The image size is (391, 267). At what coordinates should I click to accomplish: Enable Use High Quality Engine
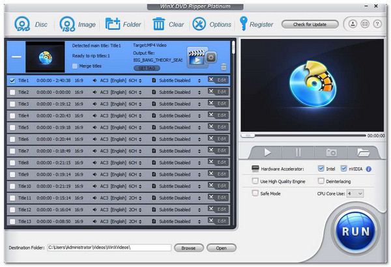tap(255, 181)
